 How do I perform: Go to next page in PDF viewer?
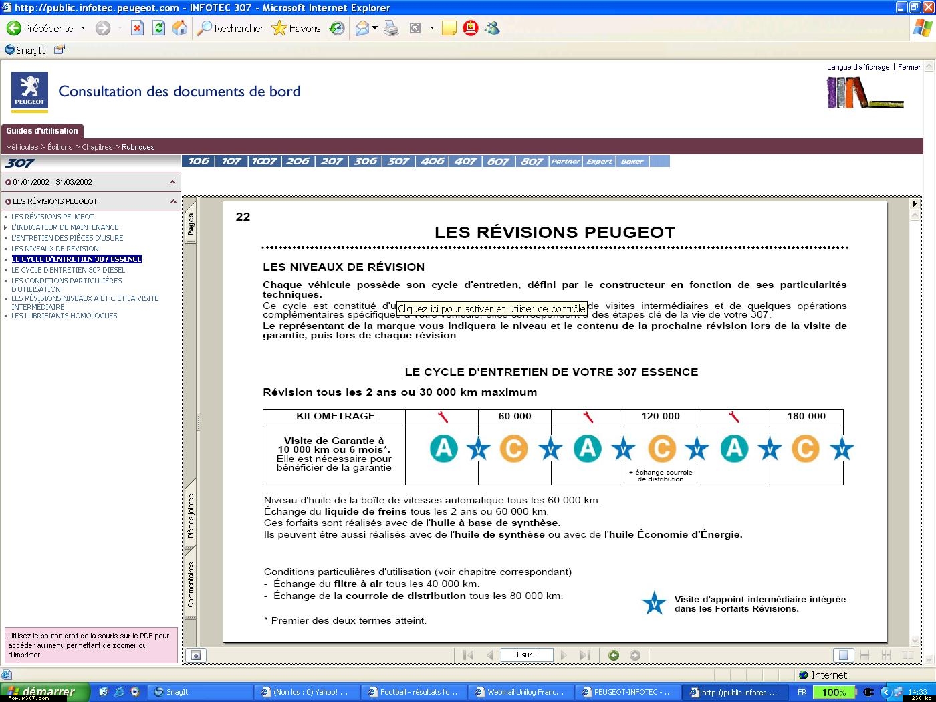tap(564, 655)
